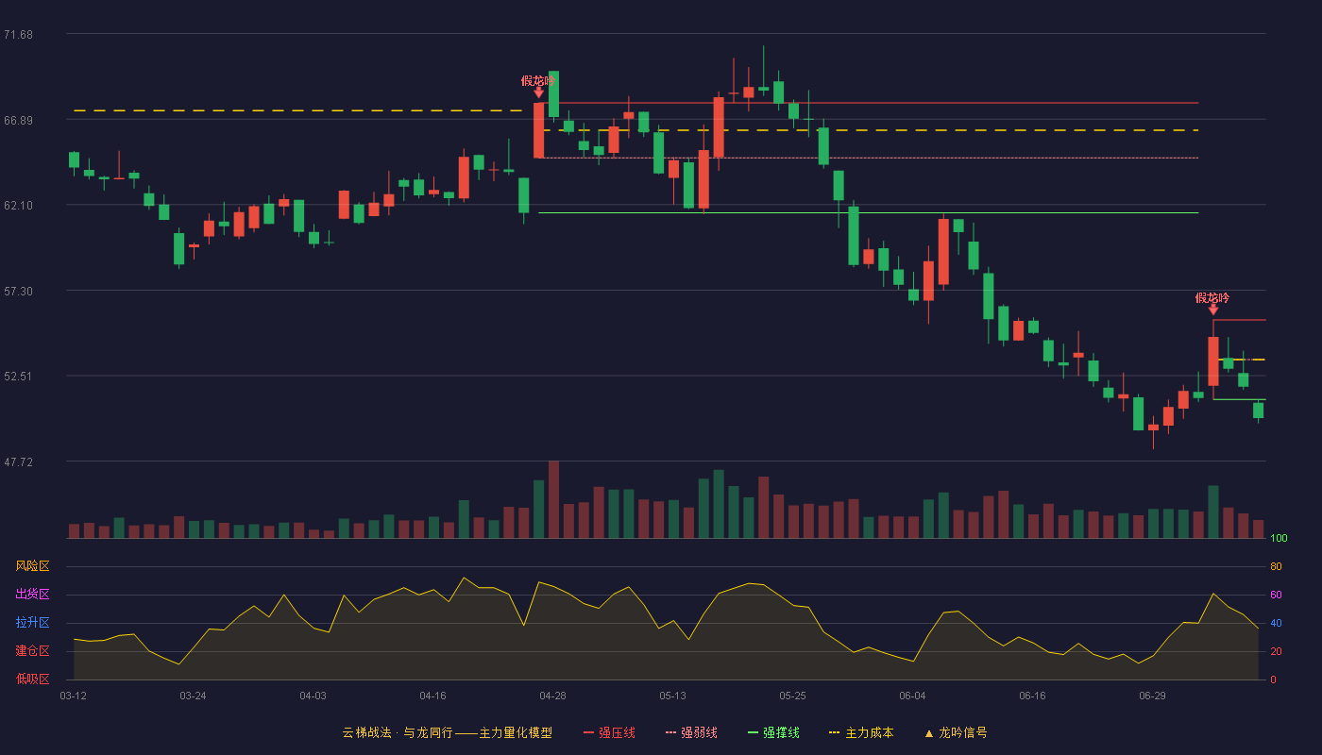Click the tallest volume bar near 04-28
Screen dimensions: 1322x755
click(553, 499)
